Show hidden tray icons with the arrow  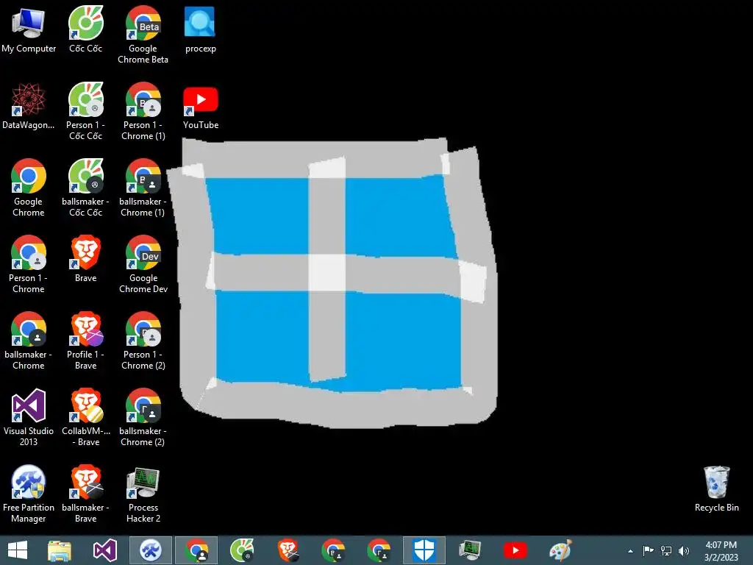tap(630, 551)
